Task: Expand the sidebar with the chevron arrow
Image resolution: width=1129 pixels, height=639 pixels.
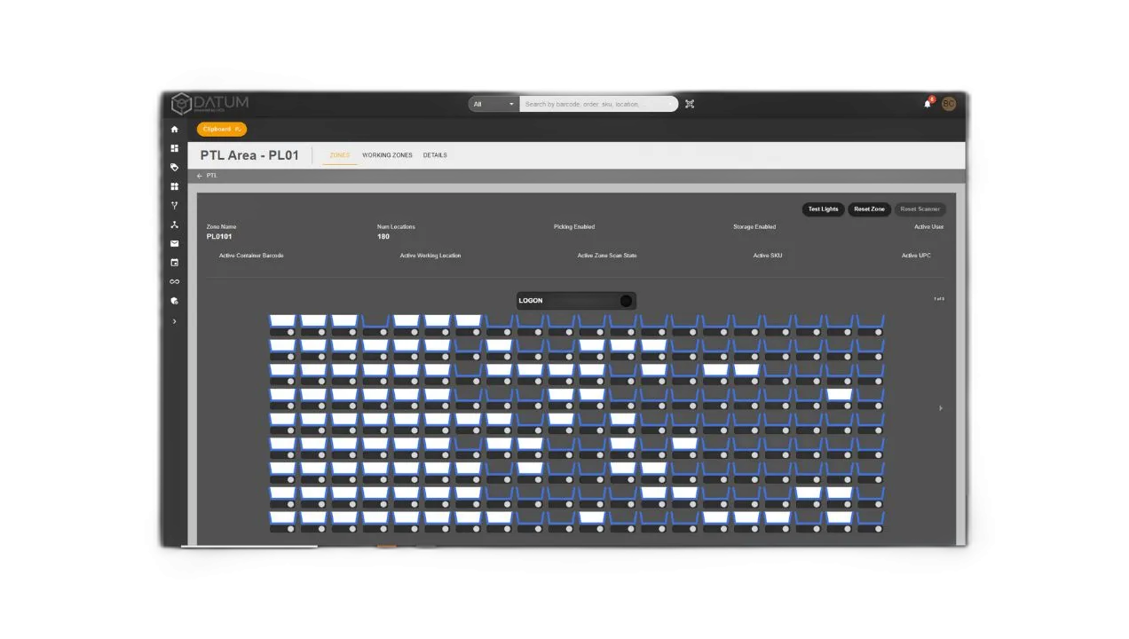Action: point(174,321)
